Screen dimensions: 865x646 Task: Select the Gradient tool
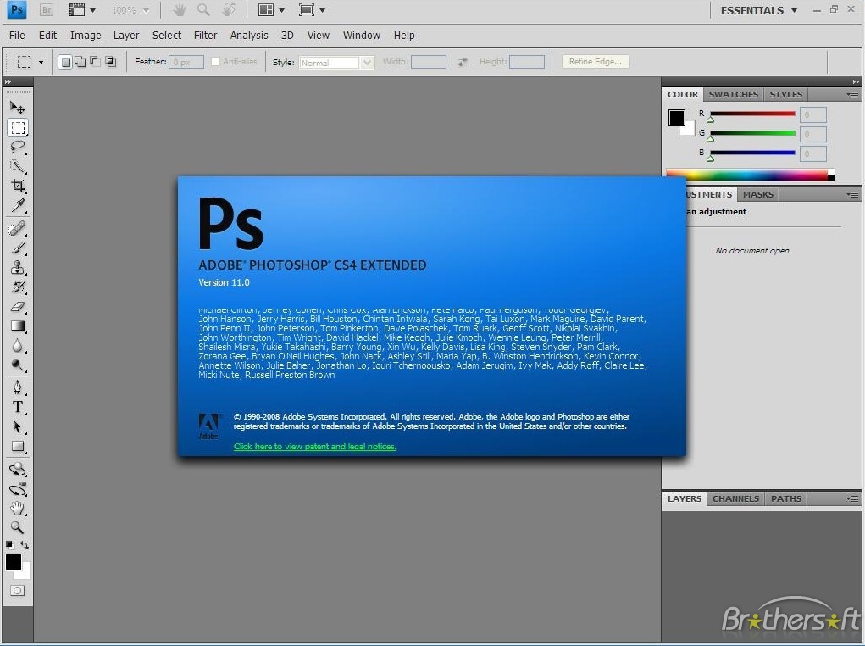(18, 327)
